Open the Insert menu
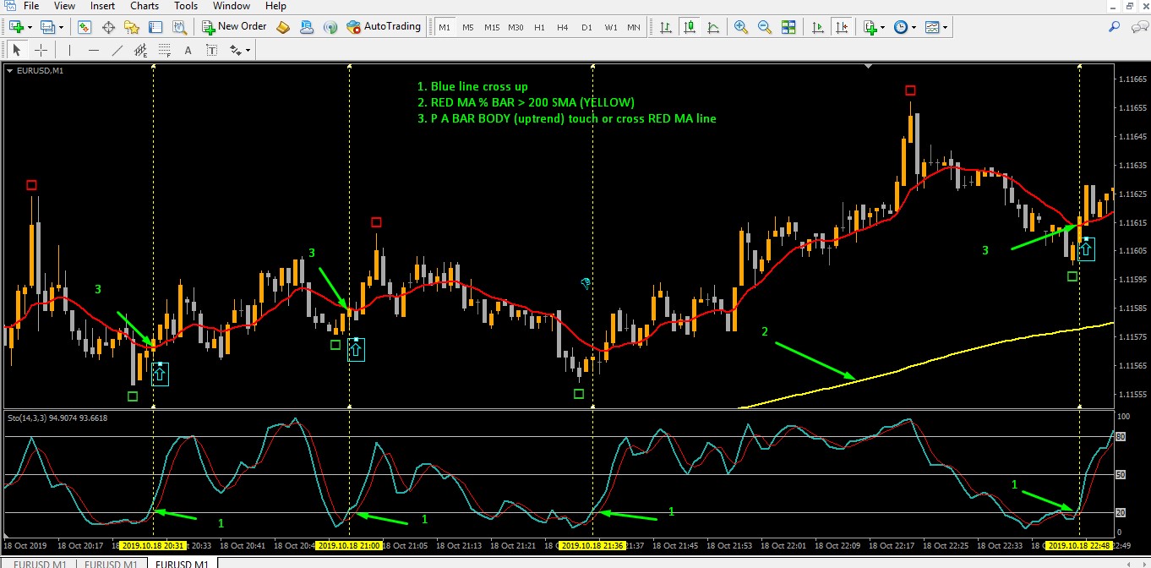1151x568 pixels. point(103,6)
